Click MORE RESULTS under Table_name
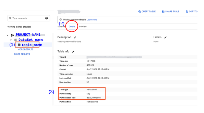Screen dimensions: 204x113 pos(25,50)
